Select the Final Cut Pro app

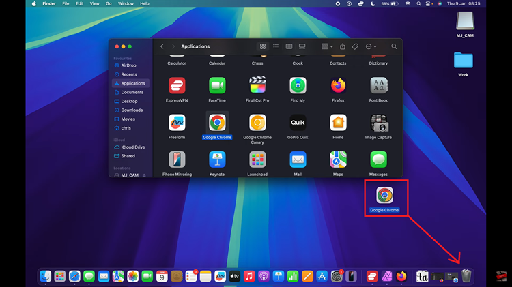(257, 85)
